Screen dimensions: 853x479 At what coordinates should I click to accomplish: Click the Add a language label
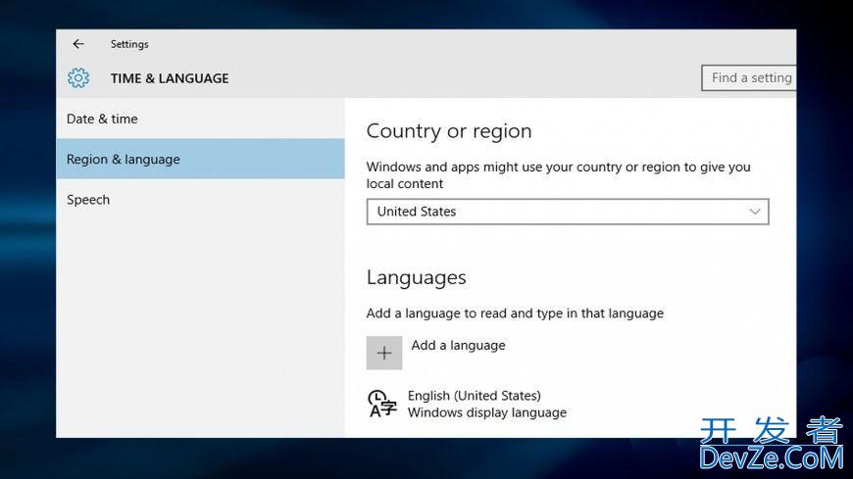[x=458, y=345]
